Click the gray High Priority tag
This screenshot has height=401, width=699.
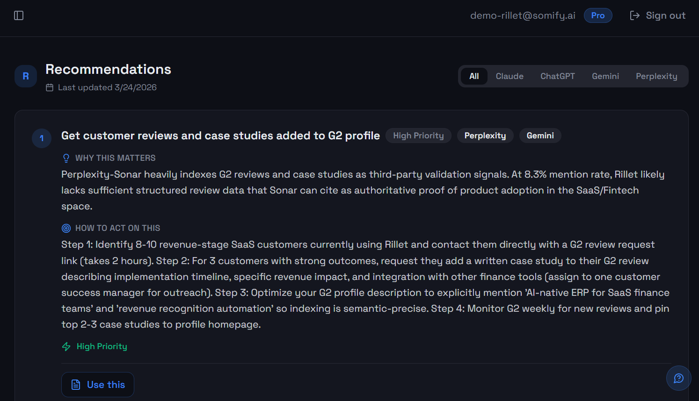(418, 136)
